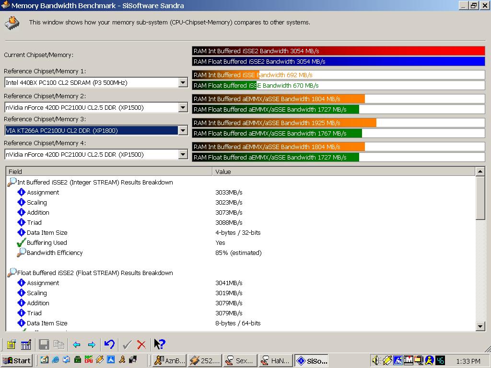Click info icon of 4-bytes Data Item Size
Image resolution: width=491 pixels, height=368 pixels.
pyautogui.click(x=21, y=232)
